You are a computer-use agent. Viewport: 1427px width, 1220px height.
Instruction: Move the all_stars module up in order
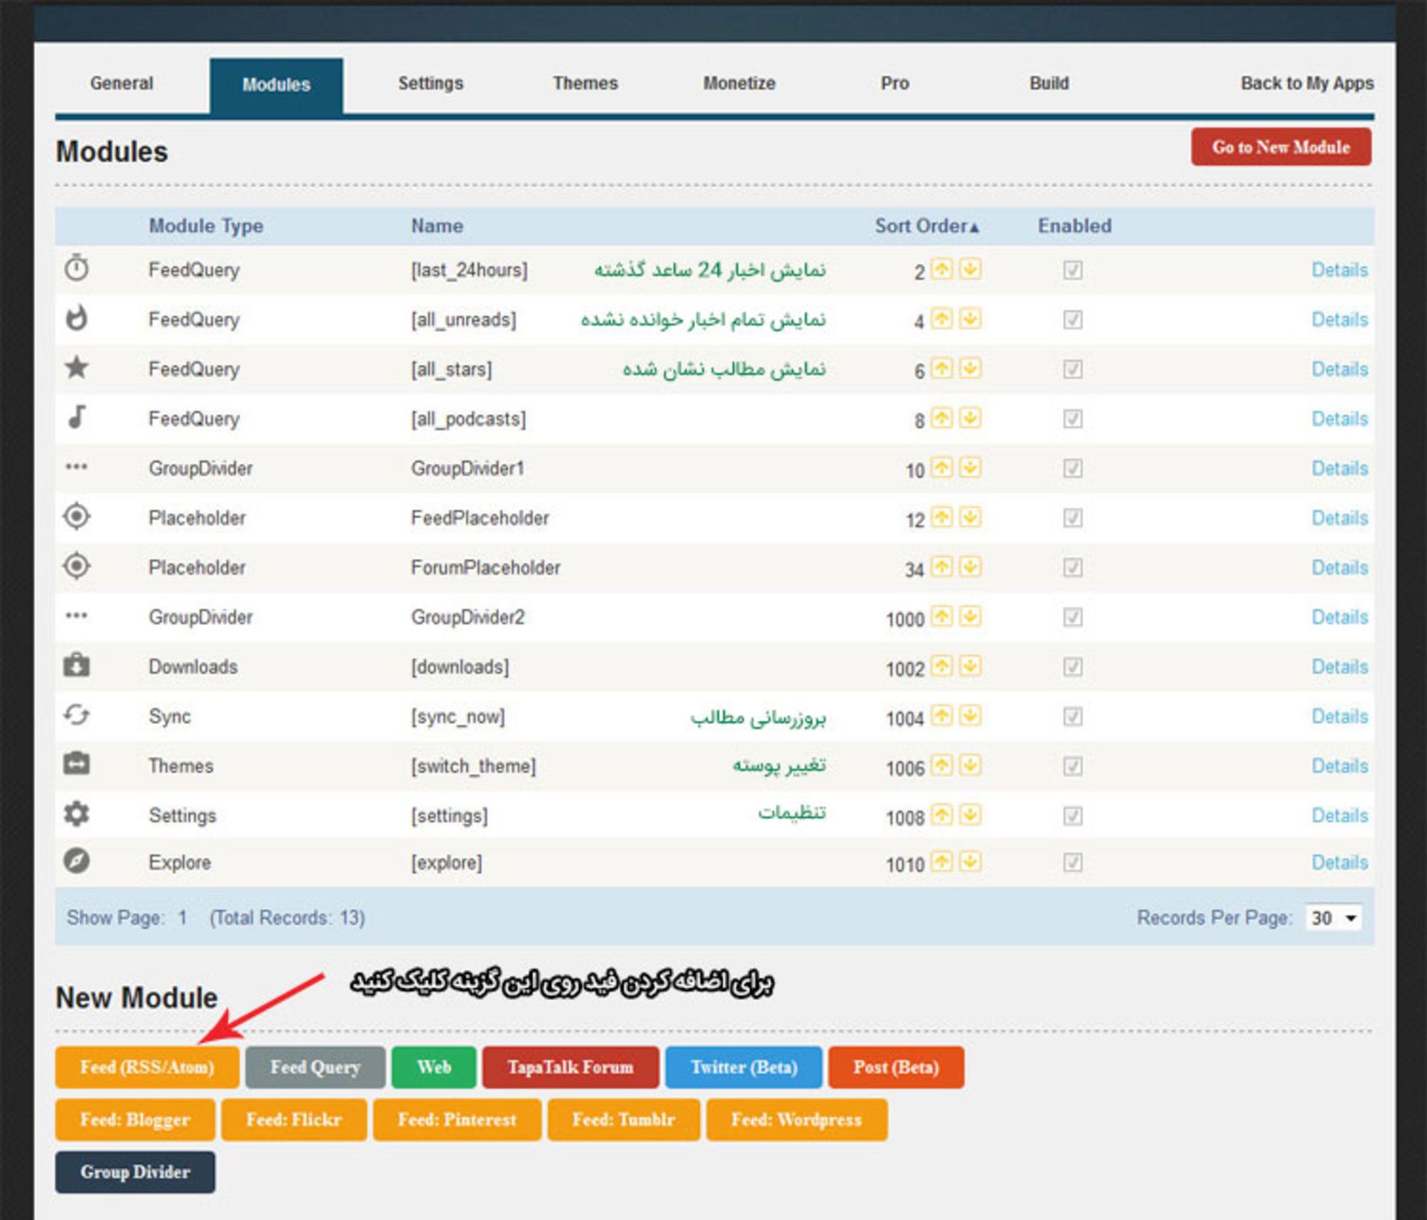pos(942,368)
